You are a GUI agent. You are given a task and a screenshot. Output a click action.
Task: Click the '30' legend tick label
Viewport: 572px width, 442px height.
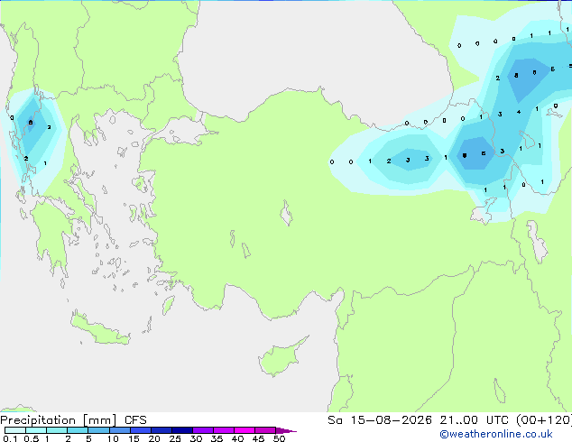[196, 438]
